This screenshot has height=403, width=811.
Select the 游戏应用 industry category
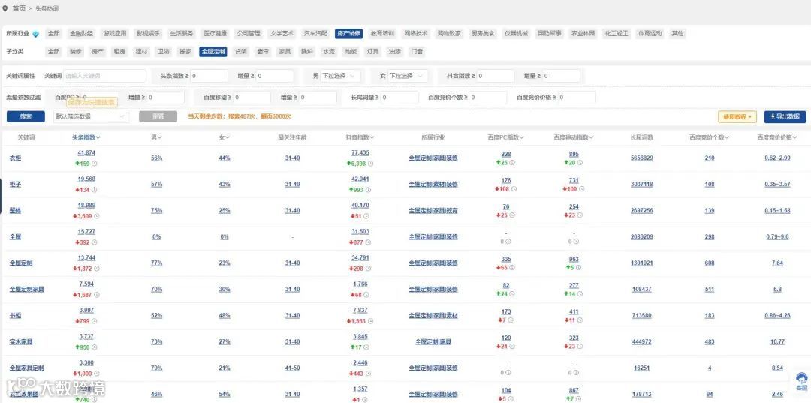(x=115, y=33)
